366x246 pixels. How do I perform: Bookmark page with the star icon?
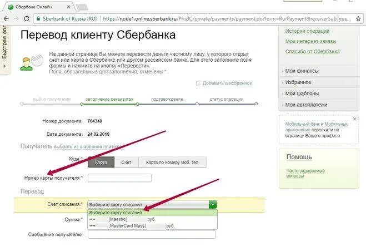[358, 19]
